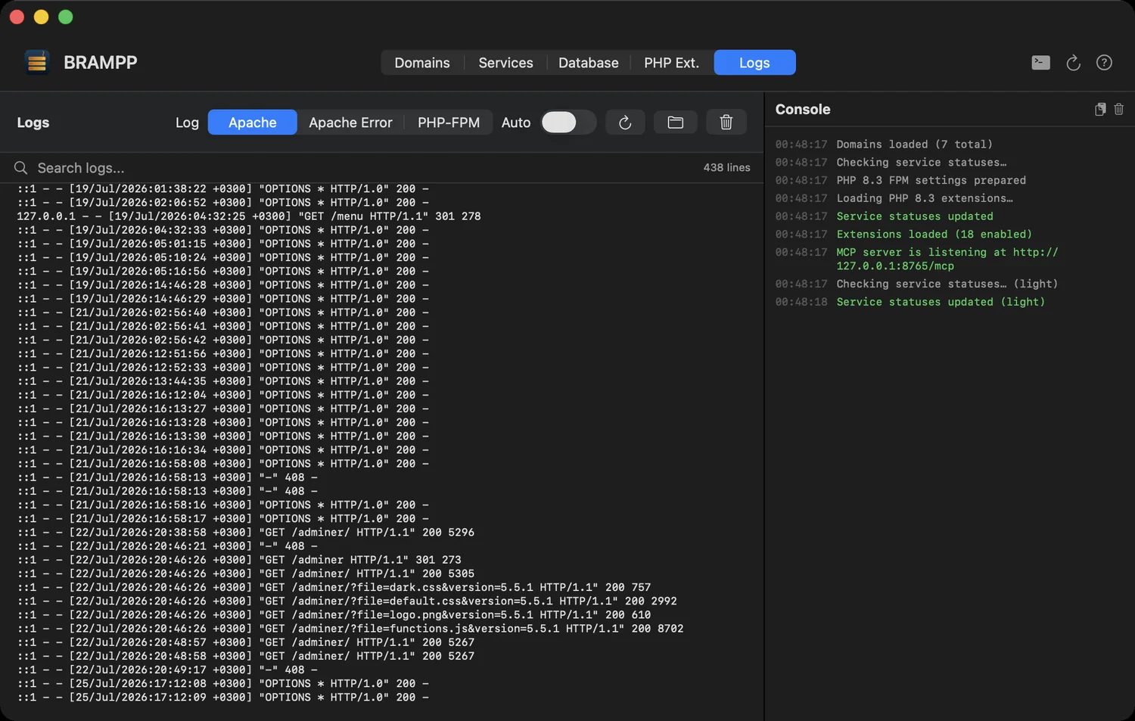1135x721 pixels.
Task: Click the Logs panel heading
Action: (33, 123)
